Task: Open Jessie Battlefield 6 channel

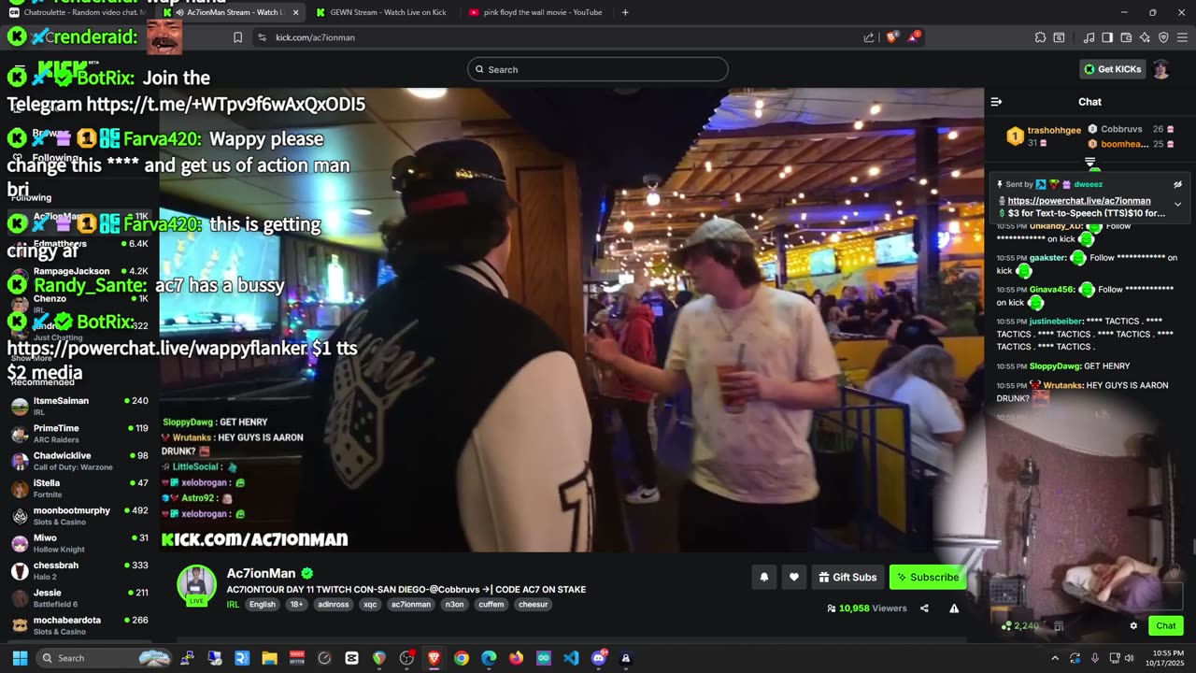Action: (79, 598)
